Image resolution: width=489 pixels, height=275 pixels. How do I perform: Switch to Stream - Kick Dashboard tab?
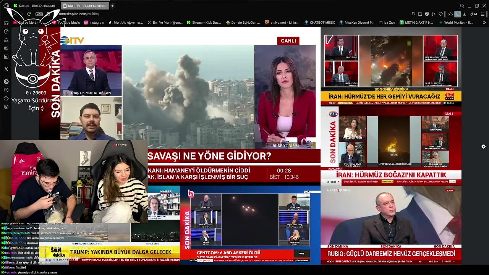(34, 6)
